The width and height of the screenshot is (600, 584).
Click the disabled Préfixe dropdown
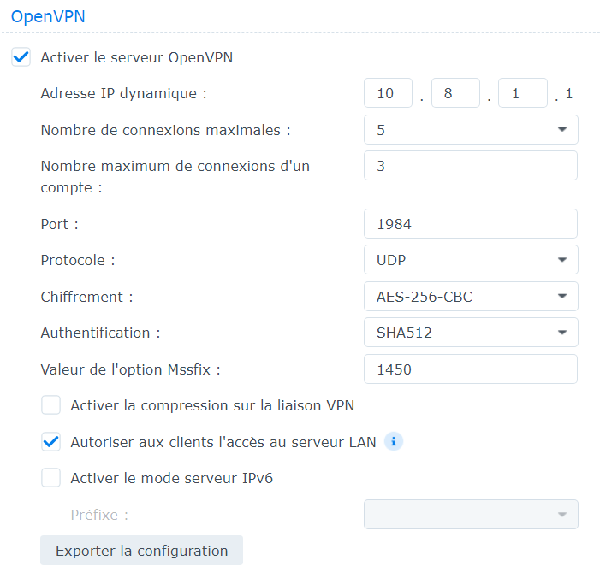tap(471, 514)
